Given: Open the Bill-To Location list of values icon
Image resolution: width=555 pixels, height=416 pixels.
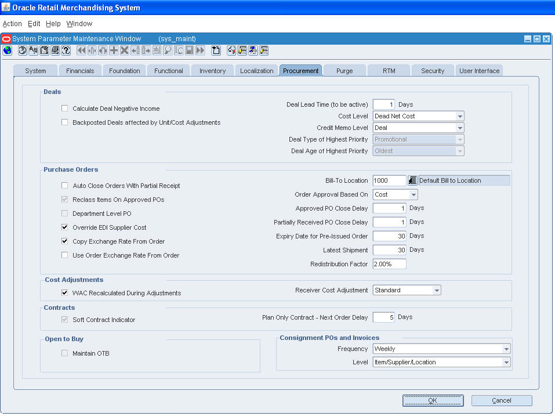Looking at the screenshot, I should 412,180.
